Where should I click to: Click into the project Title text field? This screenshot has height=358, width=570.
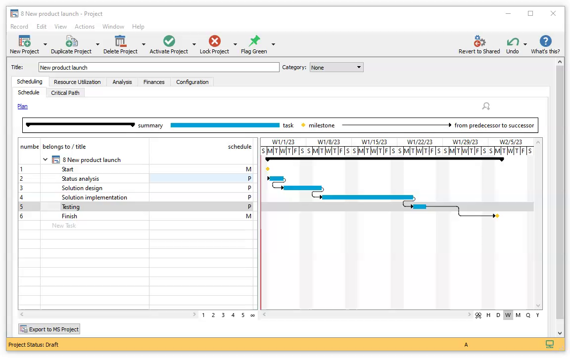coord(158,68)
